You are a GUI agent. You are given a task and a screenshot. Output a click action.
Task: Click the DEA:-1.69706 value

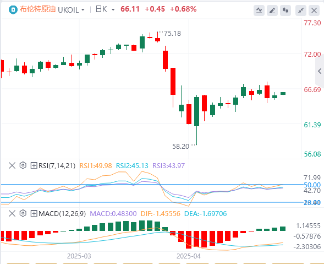coord(205,213)
